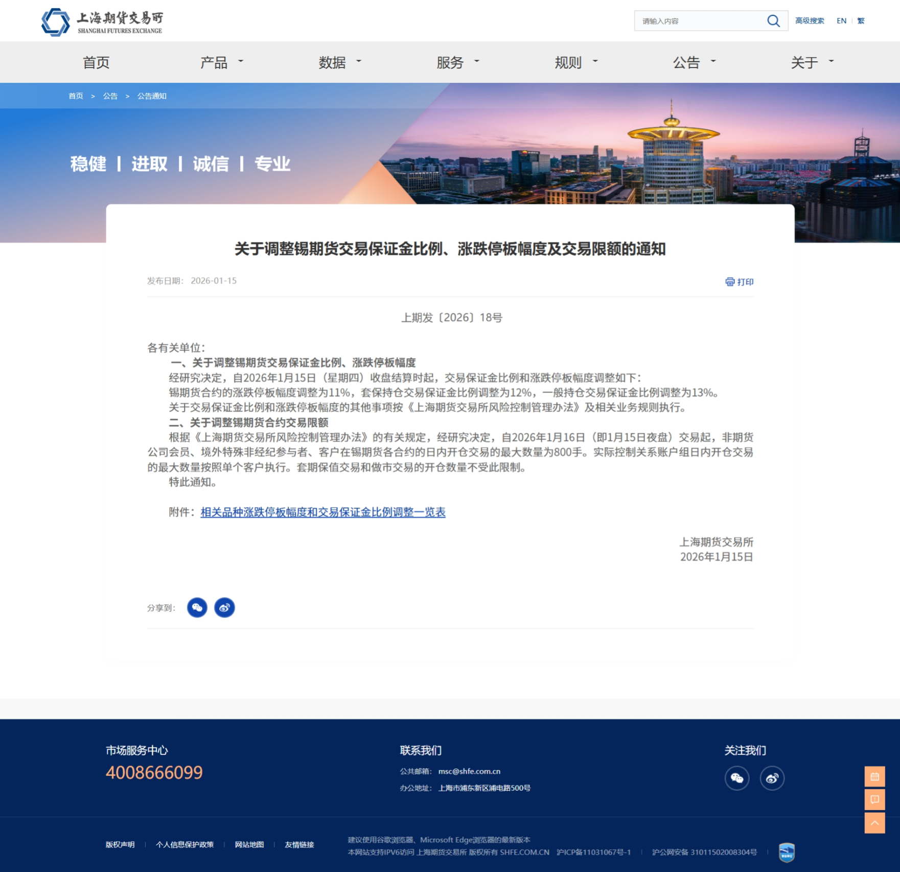The width and height of the screenshot is (900, 872).
Task: Open the orange feedback message button
Action: pos(874,799)
